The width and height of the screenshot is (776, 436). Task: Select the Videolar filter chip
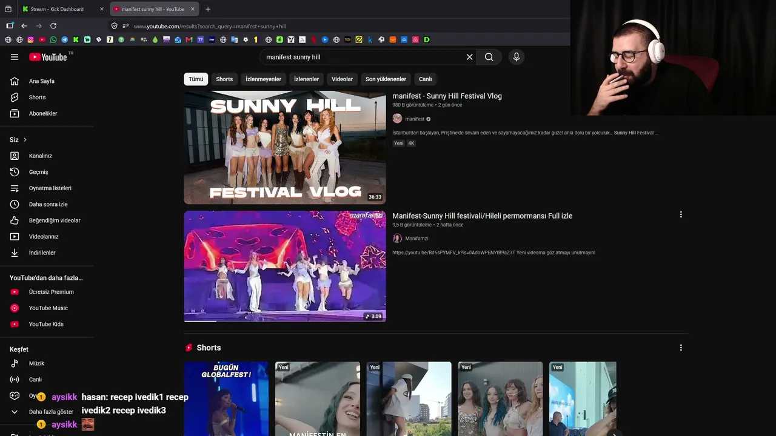[342, 79]
